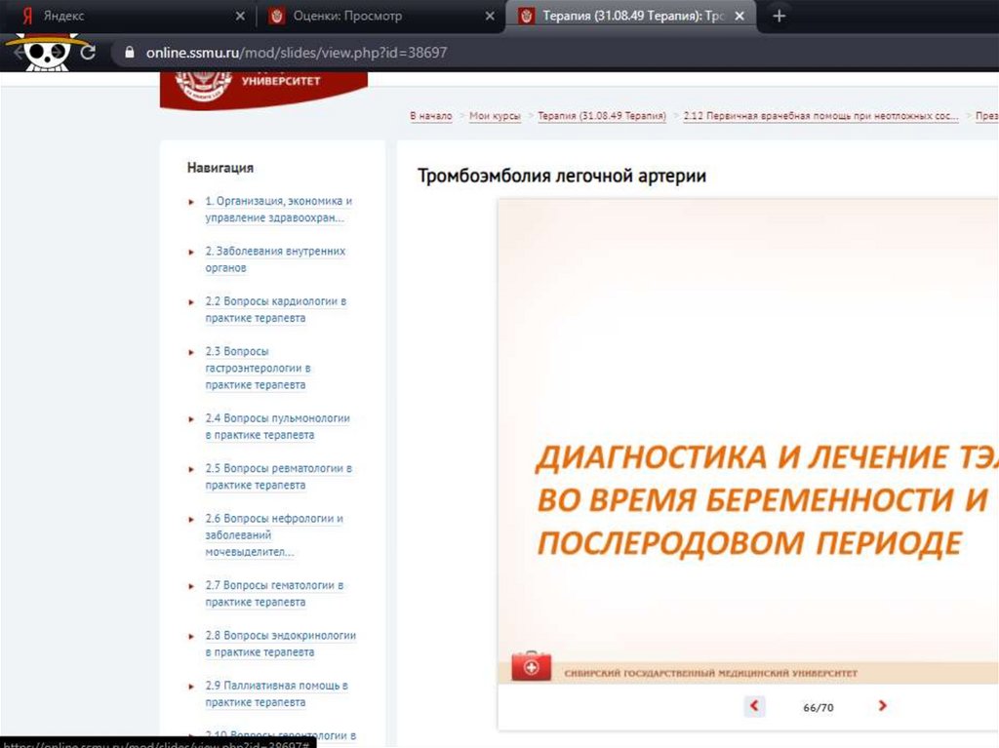Close the Яндекс browser tab
Screen dimensions: 999x748
[x=241, y=17]
